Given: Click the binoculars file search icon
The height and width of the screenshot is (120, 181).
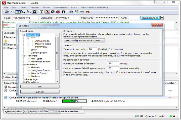Looking at the screenshot, I should coord(88,12).
